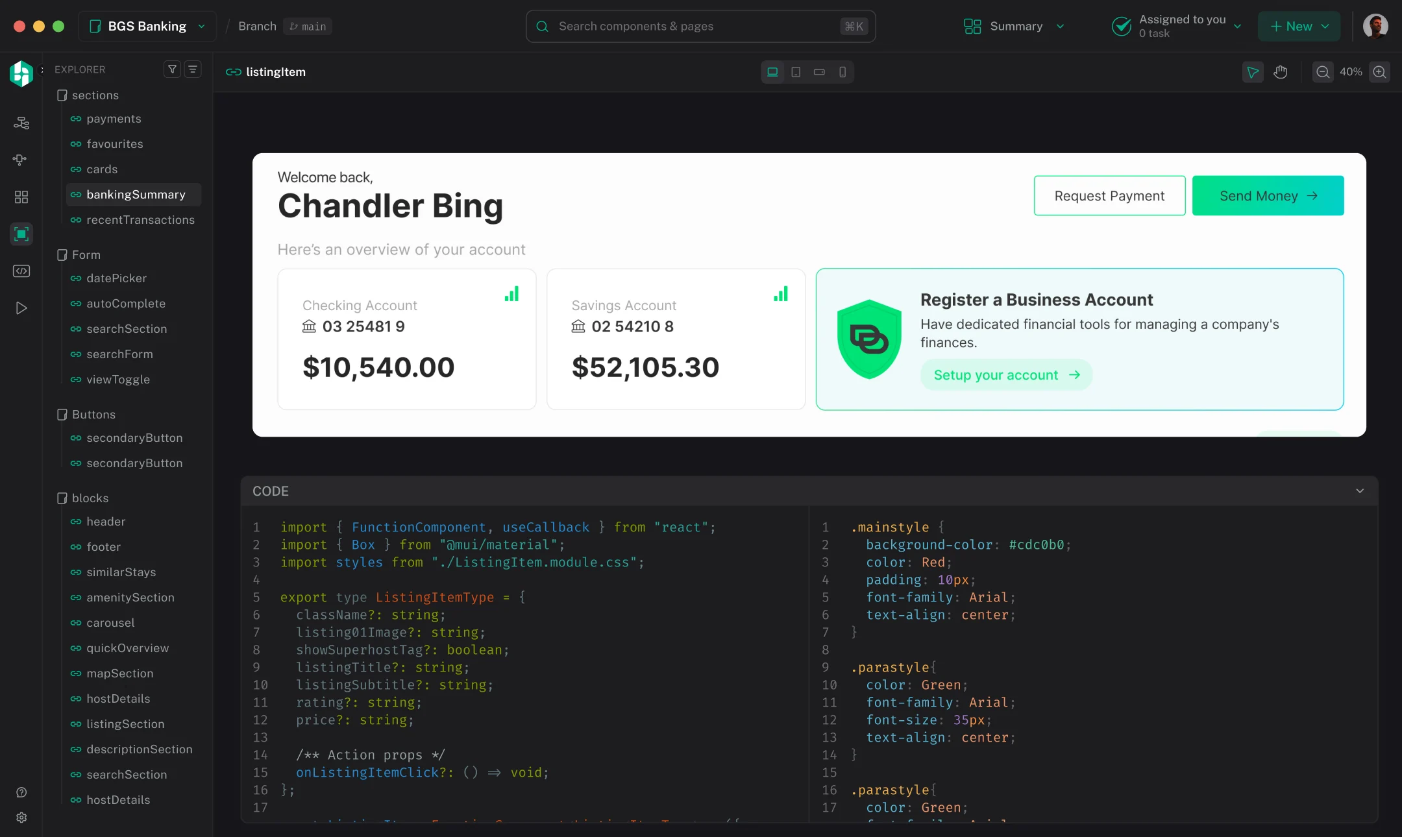Click the sort lines icon in Explorer

(193, 69)
